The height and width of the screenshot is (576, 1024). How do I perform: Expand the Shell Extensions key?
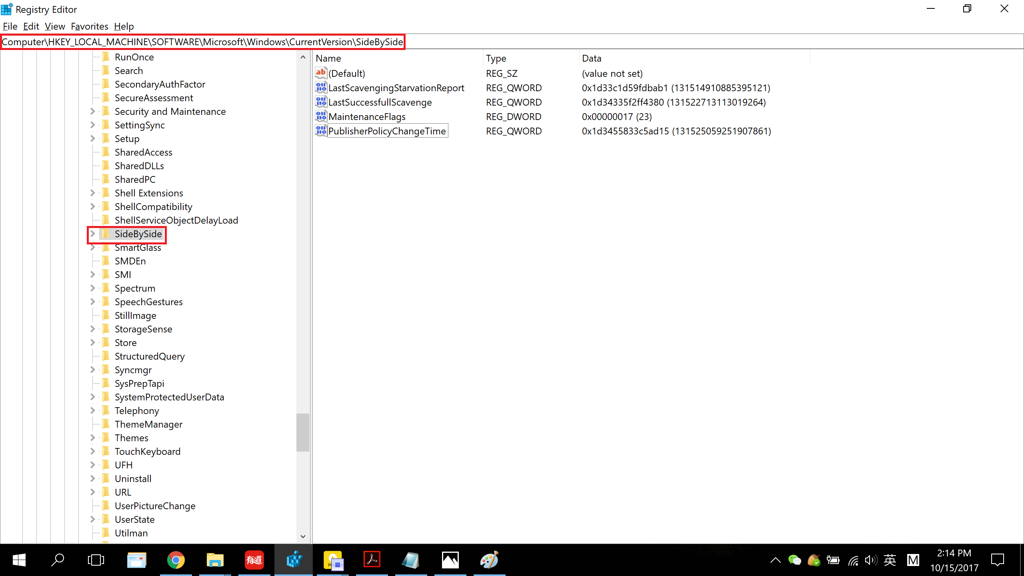92,193
